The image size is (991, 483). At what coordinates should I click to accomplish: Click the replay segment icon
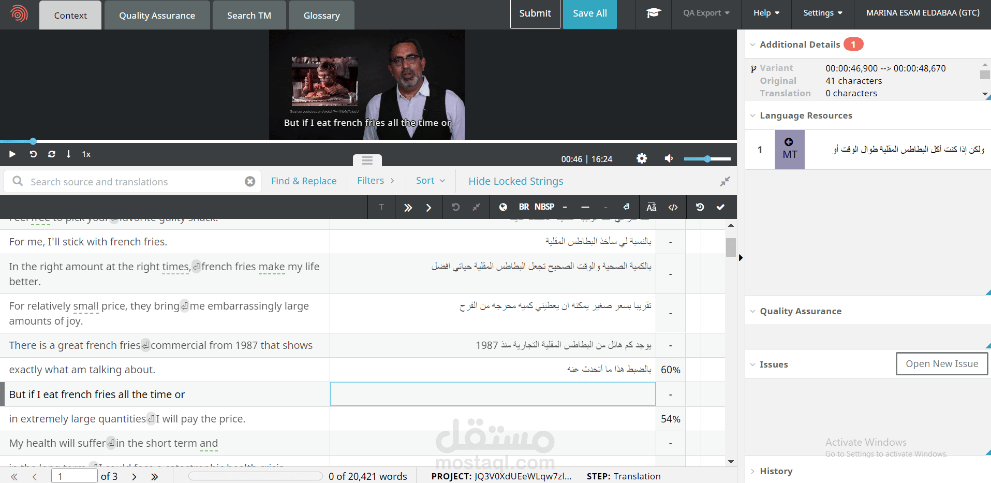click(33, 154)
